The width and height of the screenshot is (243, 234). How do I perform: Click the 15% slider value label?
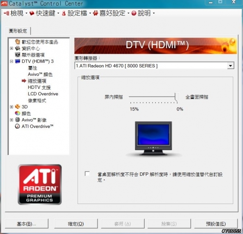click(134, 109)
